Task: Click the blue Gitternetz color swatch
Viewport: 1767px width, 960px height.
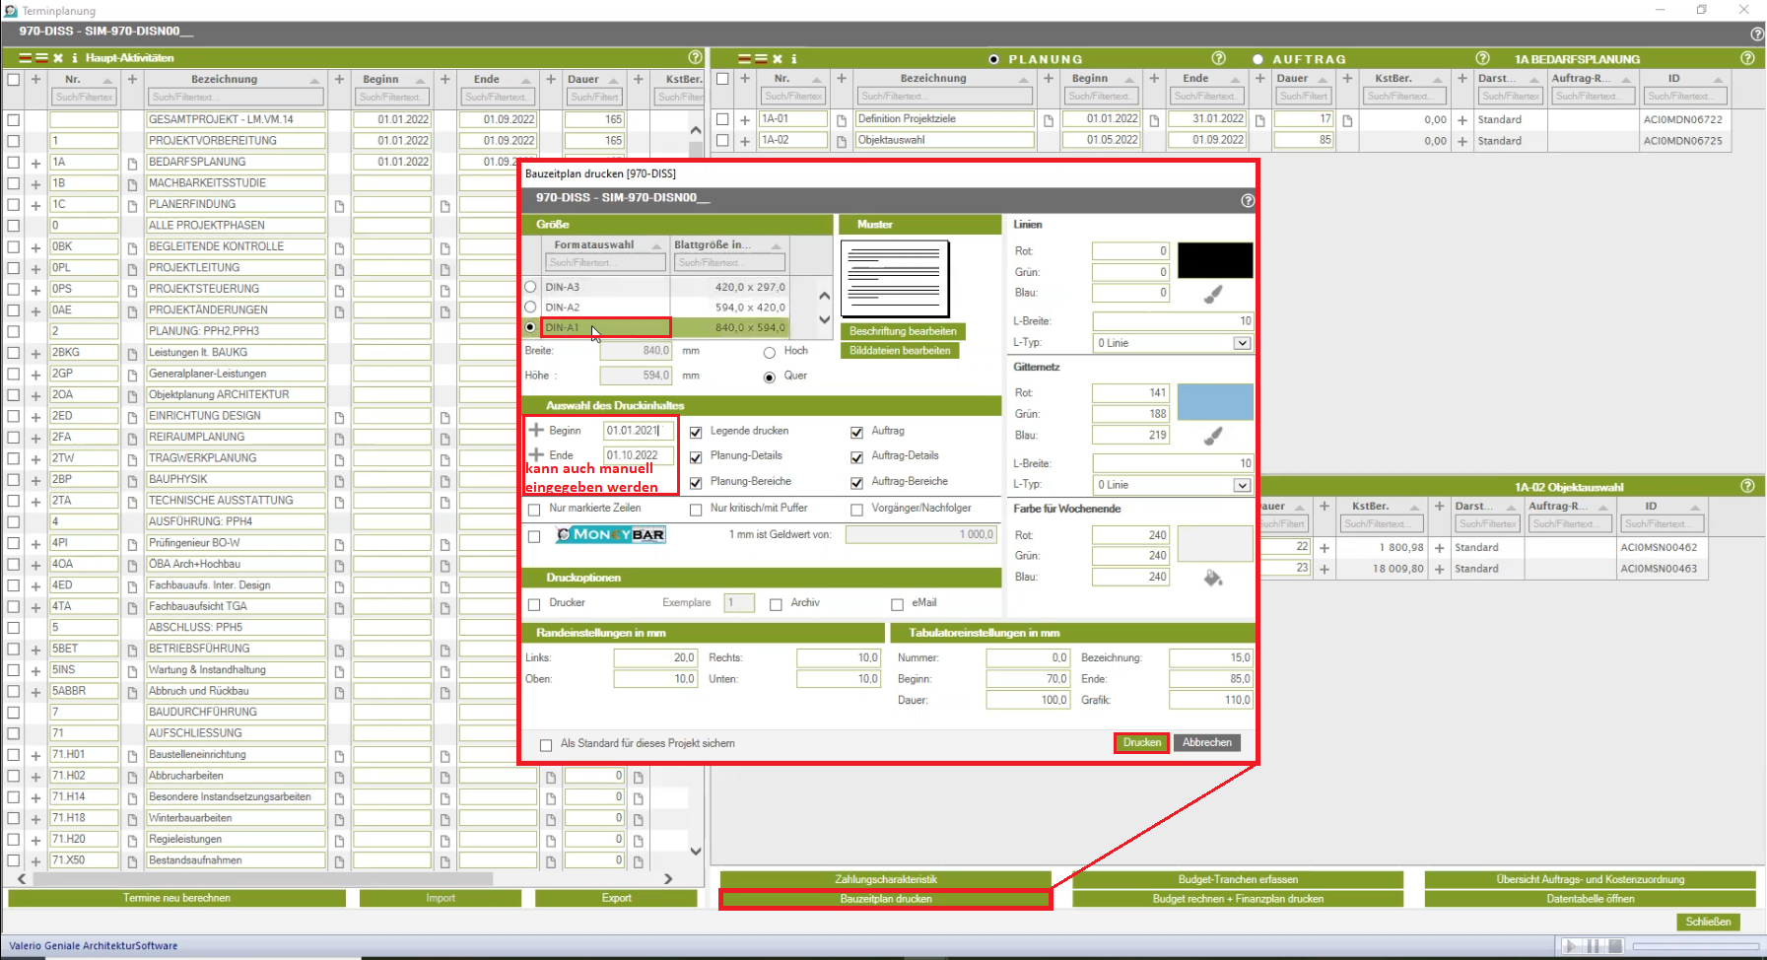Action: click(x=1215, y=403)
